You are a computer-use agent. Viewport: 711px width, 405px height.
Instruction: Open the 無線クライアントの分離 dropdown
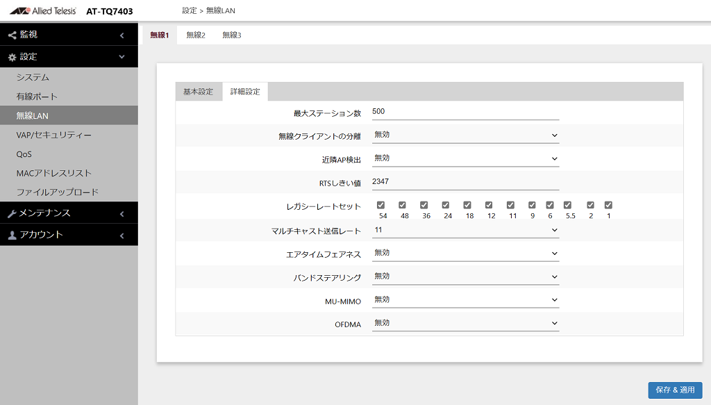coord(465,135)
